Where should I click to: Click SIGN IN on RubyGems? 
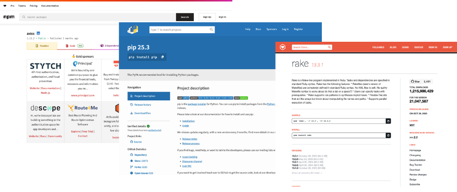(x=433, y=47)
